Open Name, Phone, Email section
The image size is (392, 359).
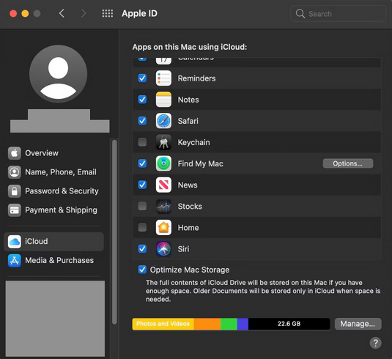(53, 172)
